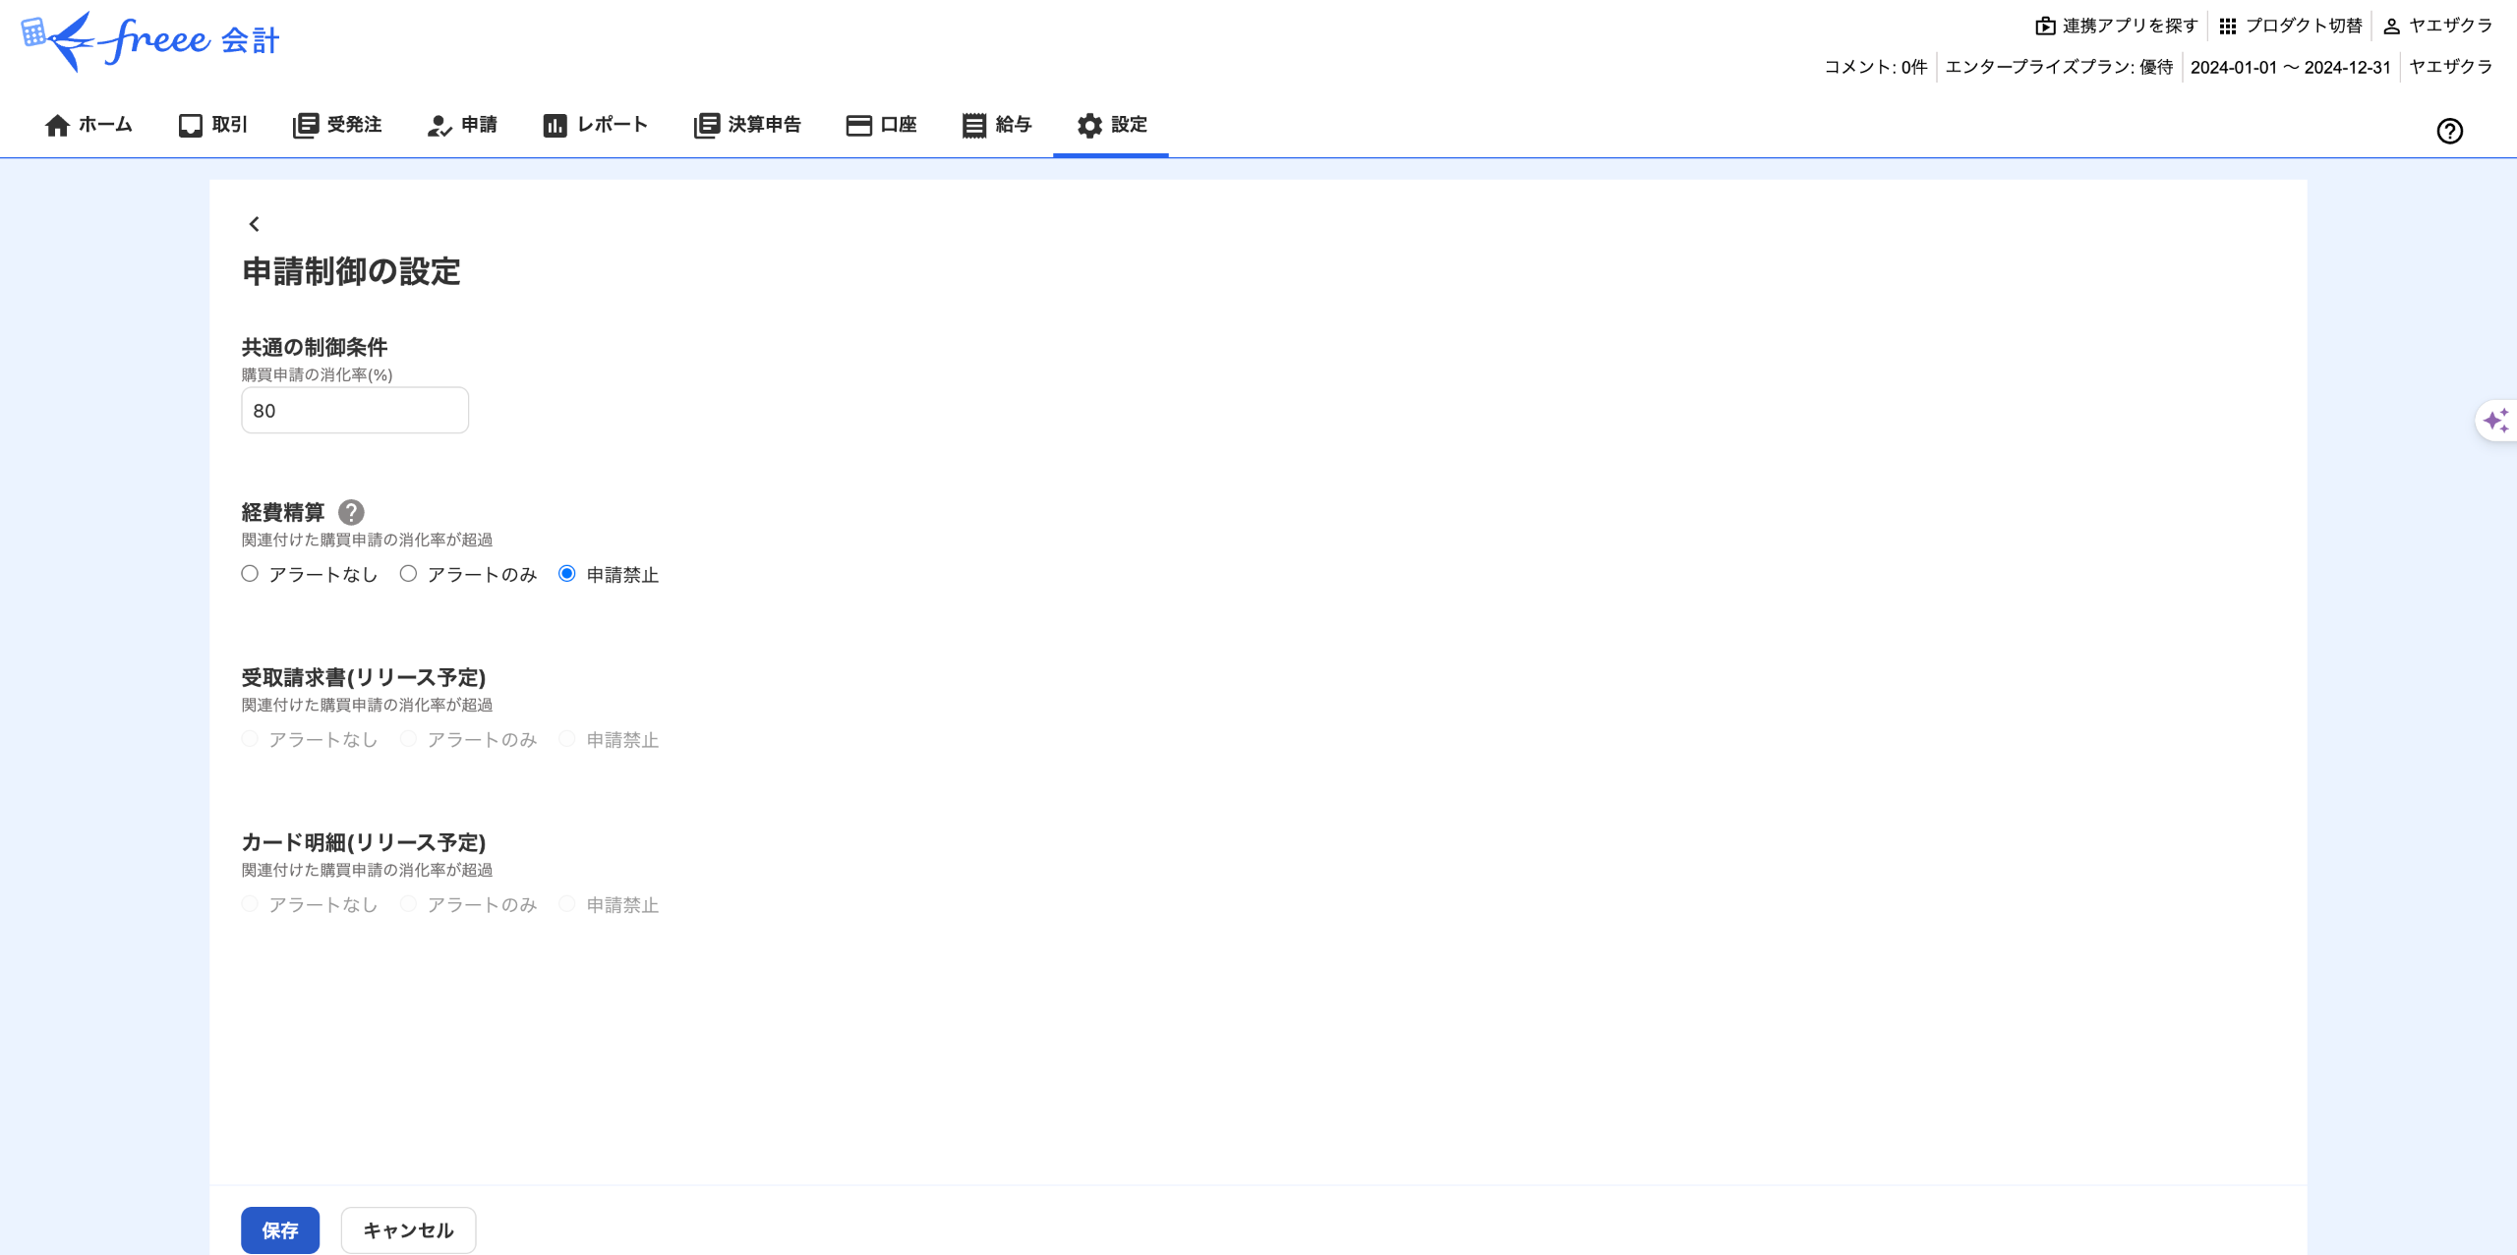Select 申請禁止 for 経費精算

point(567,574)
